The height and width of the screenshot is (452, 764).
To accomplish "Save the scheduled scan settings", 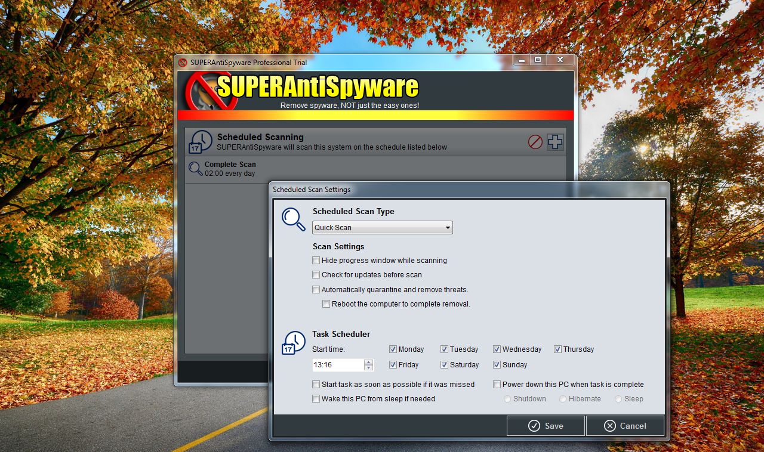I will click(546, 426).
